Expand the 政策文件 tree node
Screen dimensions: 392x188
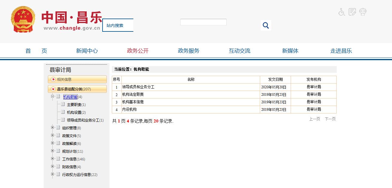[x=53, y=135]
